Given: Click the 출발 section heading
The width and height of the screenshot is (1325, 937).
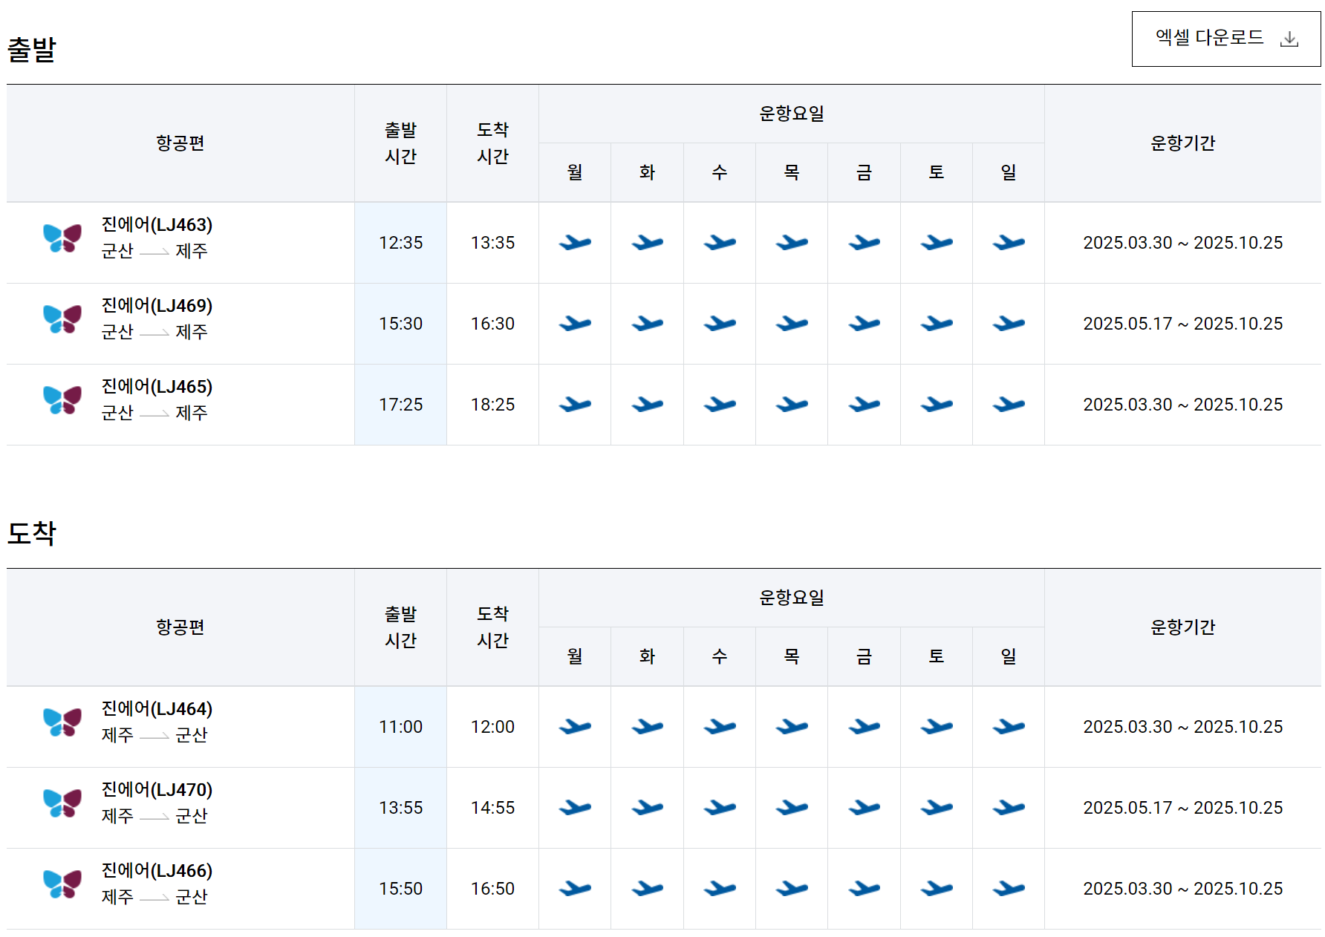Looking at the screenshot, I should pyautogui.click(x=32, y=50).
